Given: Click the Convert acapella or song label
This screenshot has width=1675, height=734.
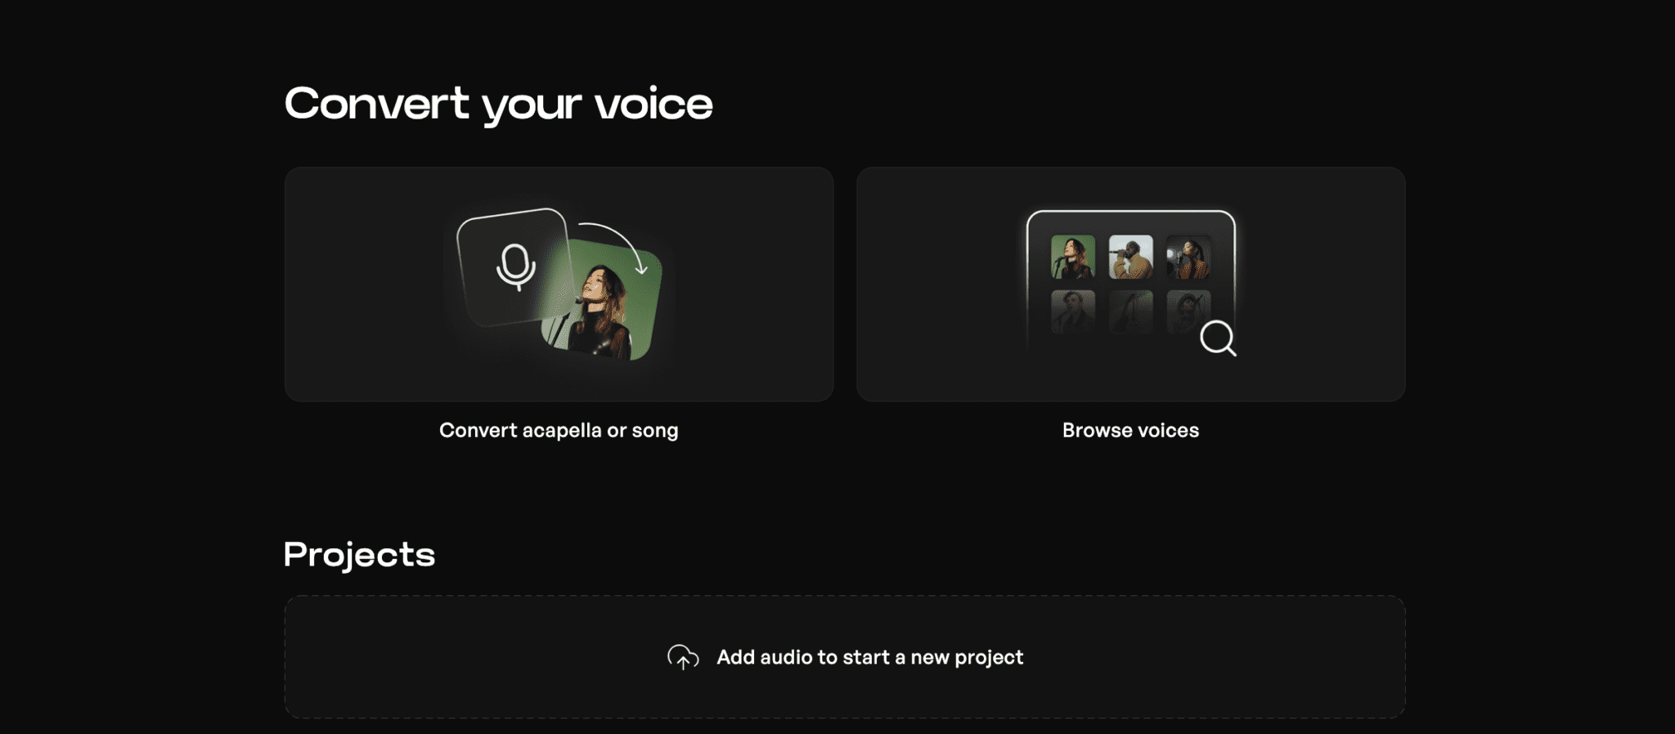Looking at the screenshot, I should click(559, 429).
